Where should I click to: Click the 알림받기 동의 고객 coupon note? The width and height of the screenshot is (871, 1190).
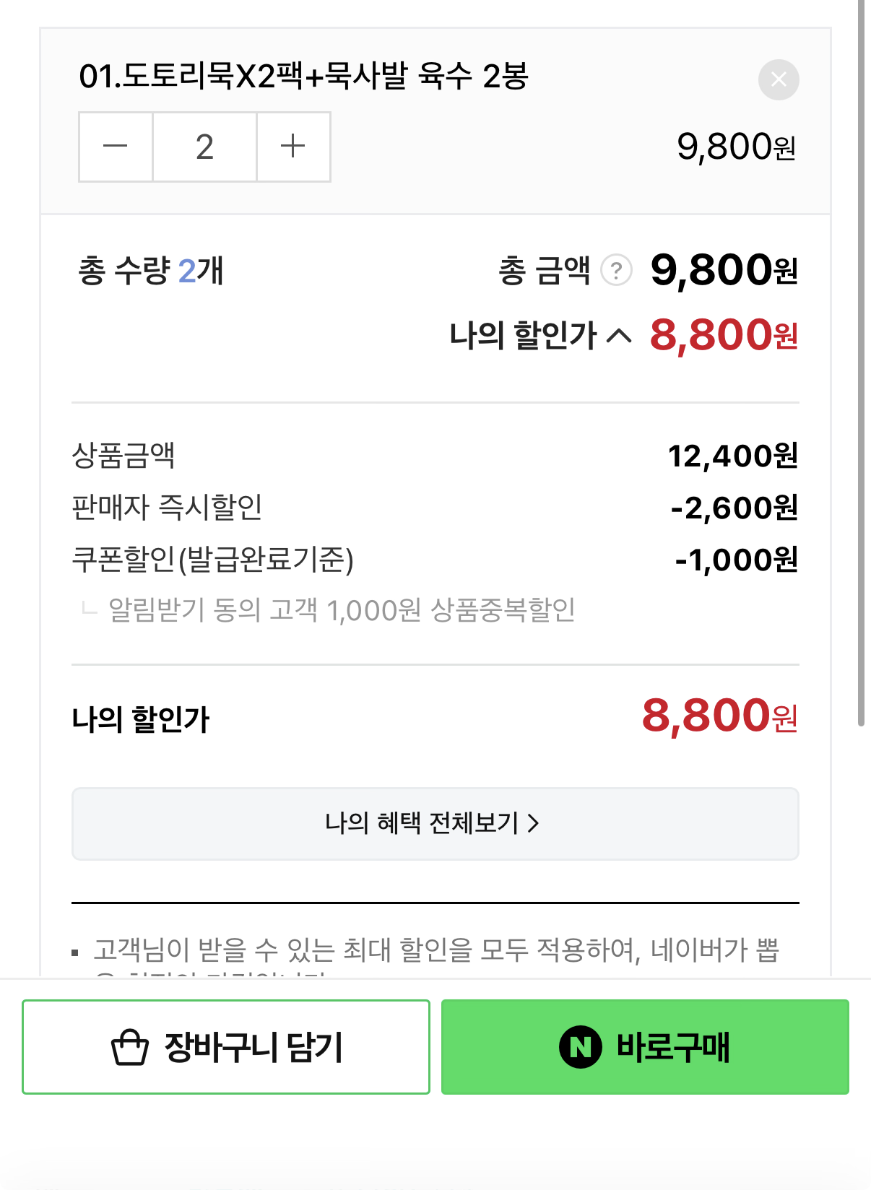pos(342,610)
